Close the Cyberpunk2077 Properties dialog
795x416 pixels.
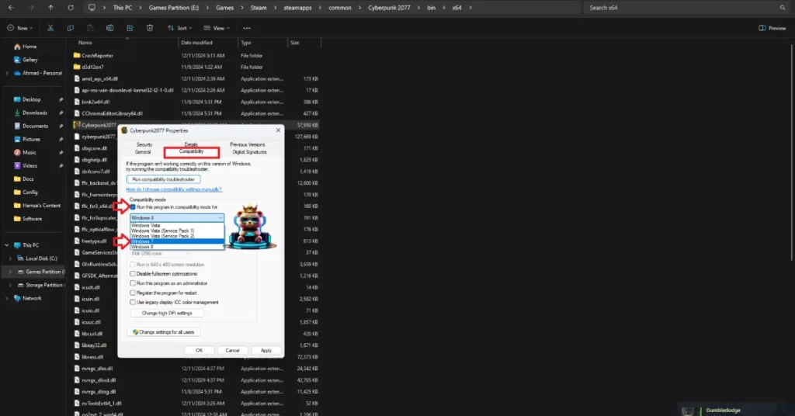[x=278, y=130]
